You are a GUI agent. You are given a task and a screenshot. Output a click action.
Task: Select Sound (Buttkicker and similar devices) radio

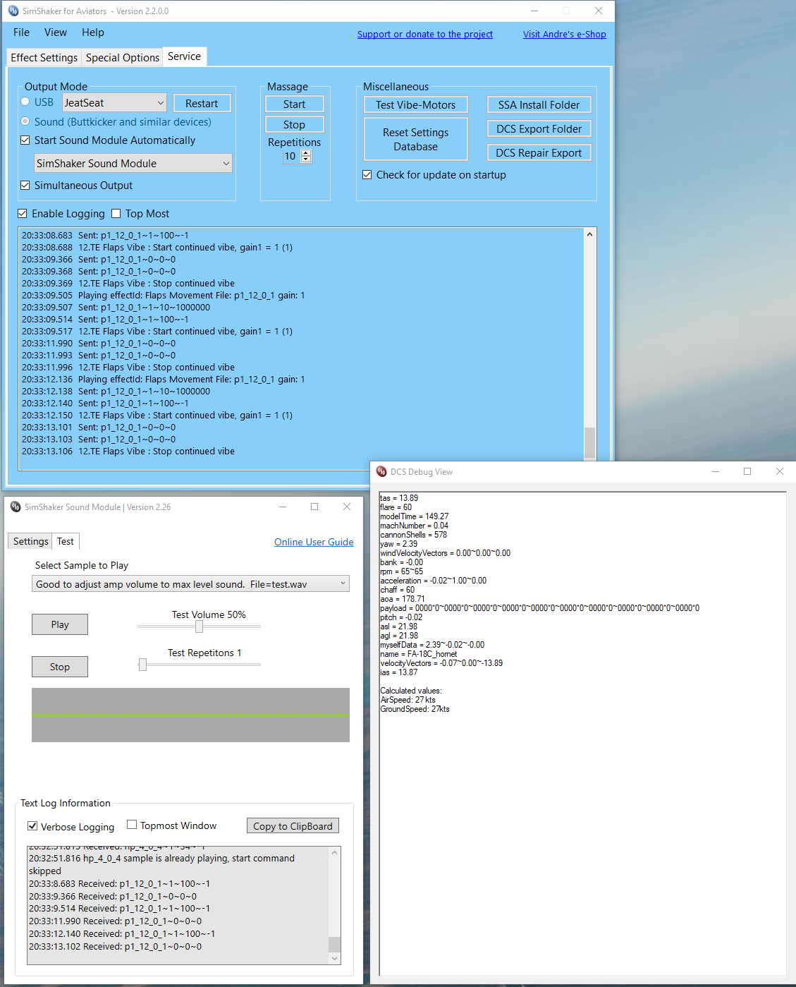tap(25, 121)
